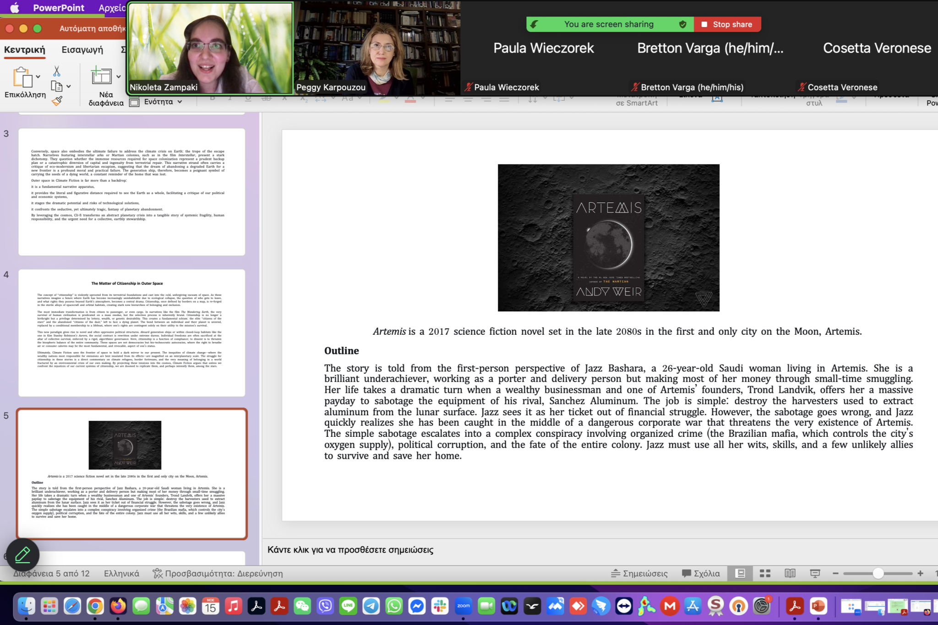The width and height of the screenshot is (938, 625).
Task: Click the Zoom annotation pencil button
Action: pos(22,555)
